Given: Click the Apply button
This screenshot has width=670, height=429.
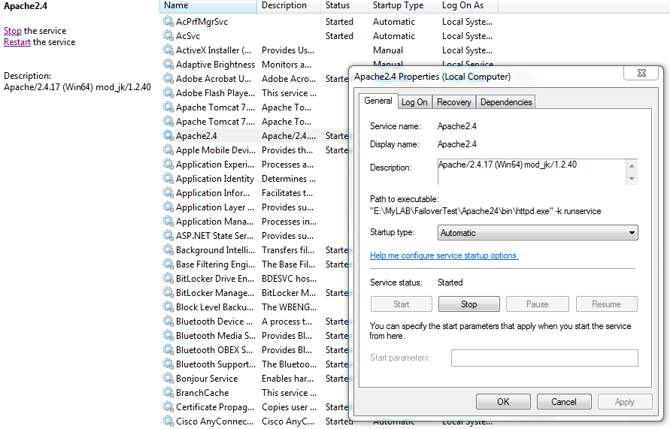Looking at the screenshot, I should click(x=625, y=402).
